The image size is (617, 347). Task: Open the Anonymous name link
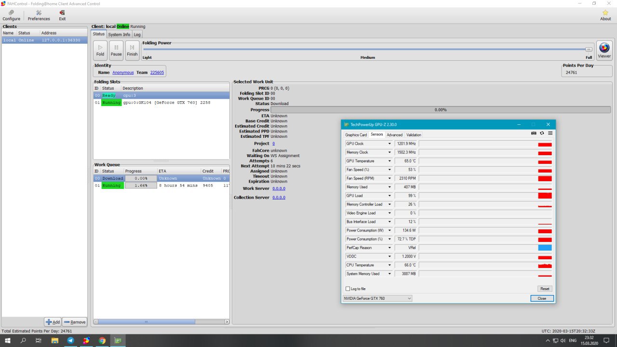[123, 72]
